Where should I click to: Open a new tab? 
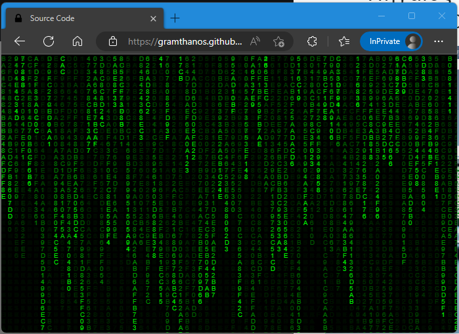[175, 18]
